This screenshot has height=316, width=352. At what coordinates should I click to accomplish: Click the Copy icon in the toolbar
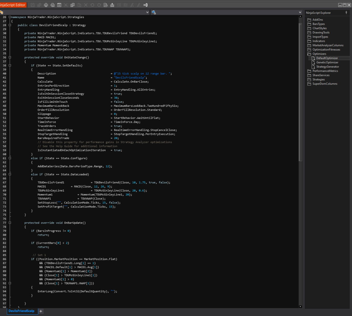point(72,5)
